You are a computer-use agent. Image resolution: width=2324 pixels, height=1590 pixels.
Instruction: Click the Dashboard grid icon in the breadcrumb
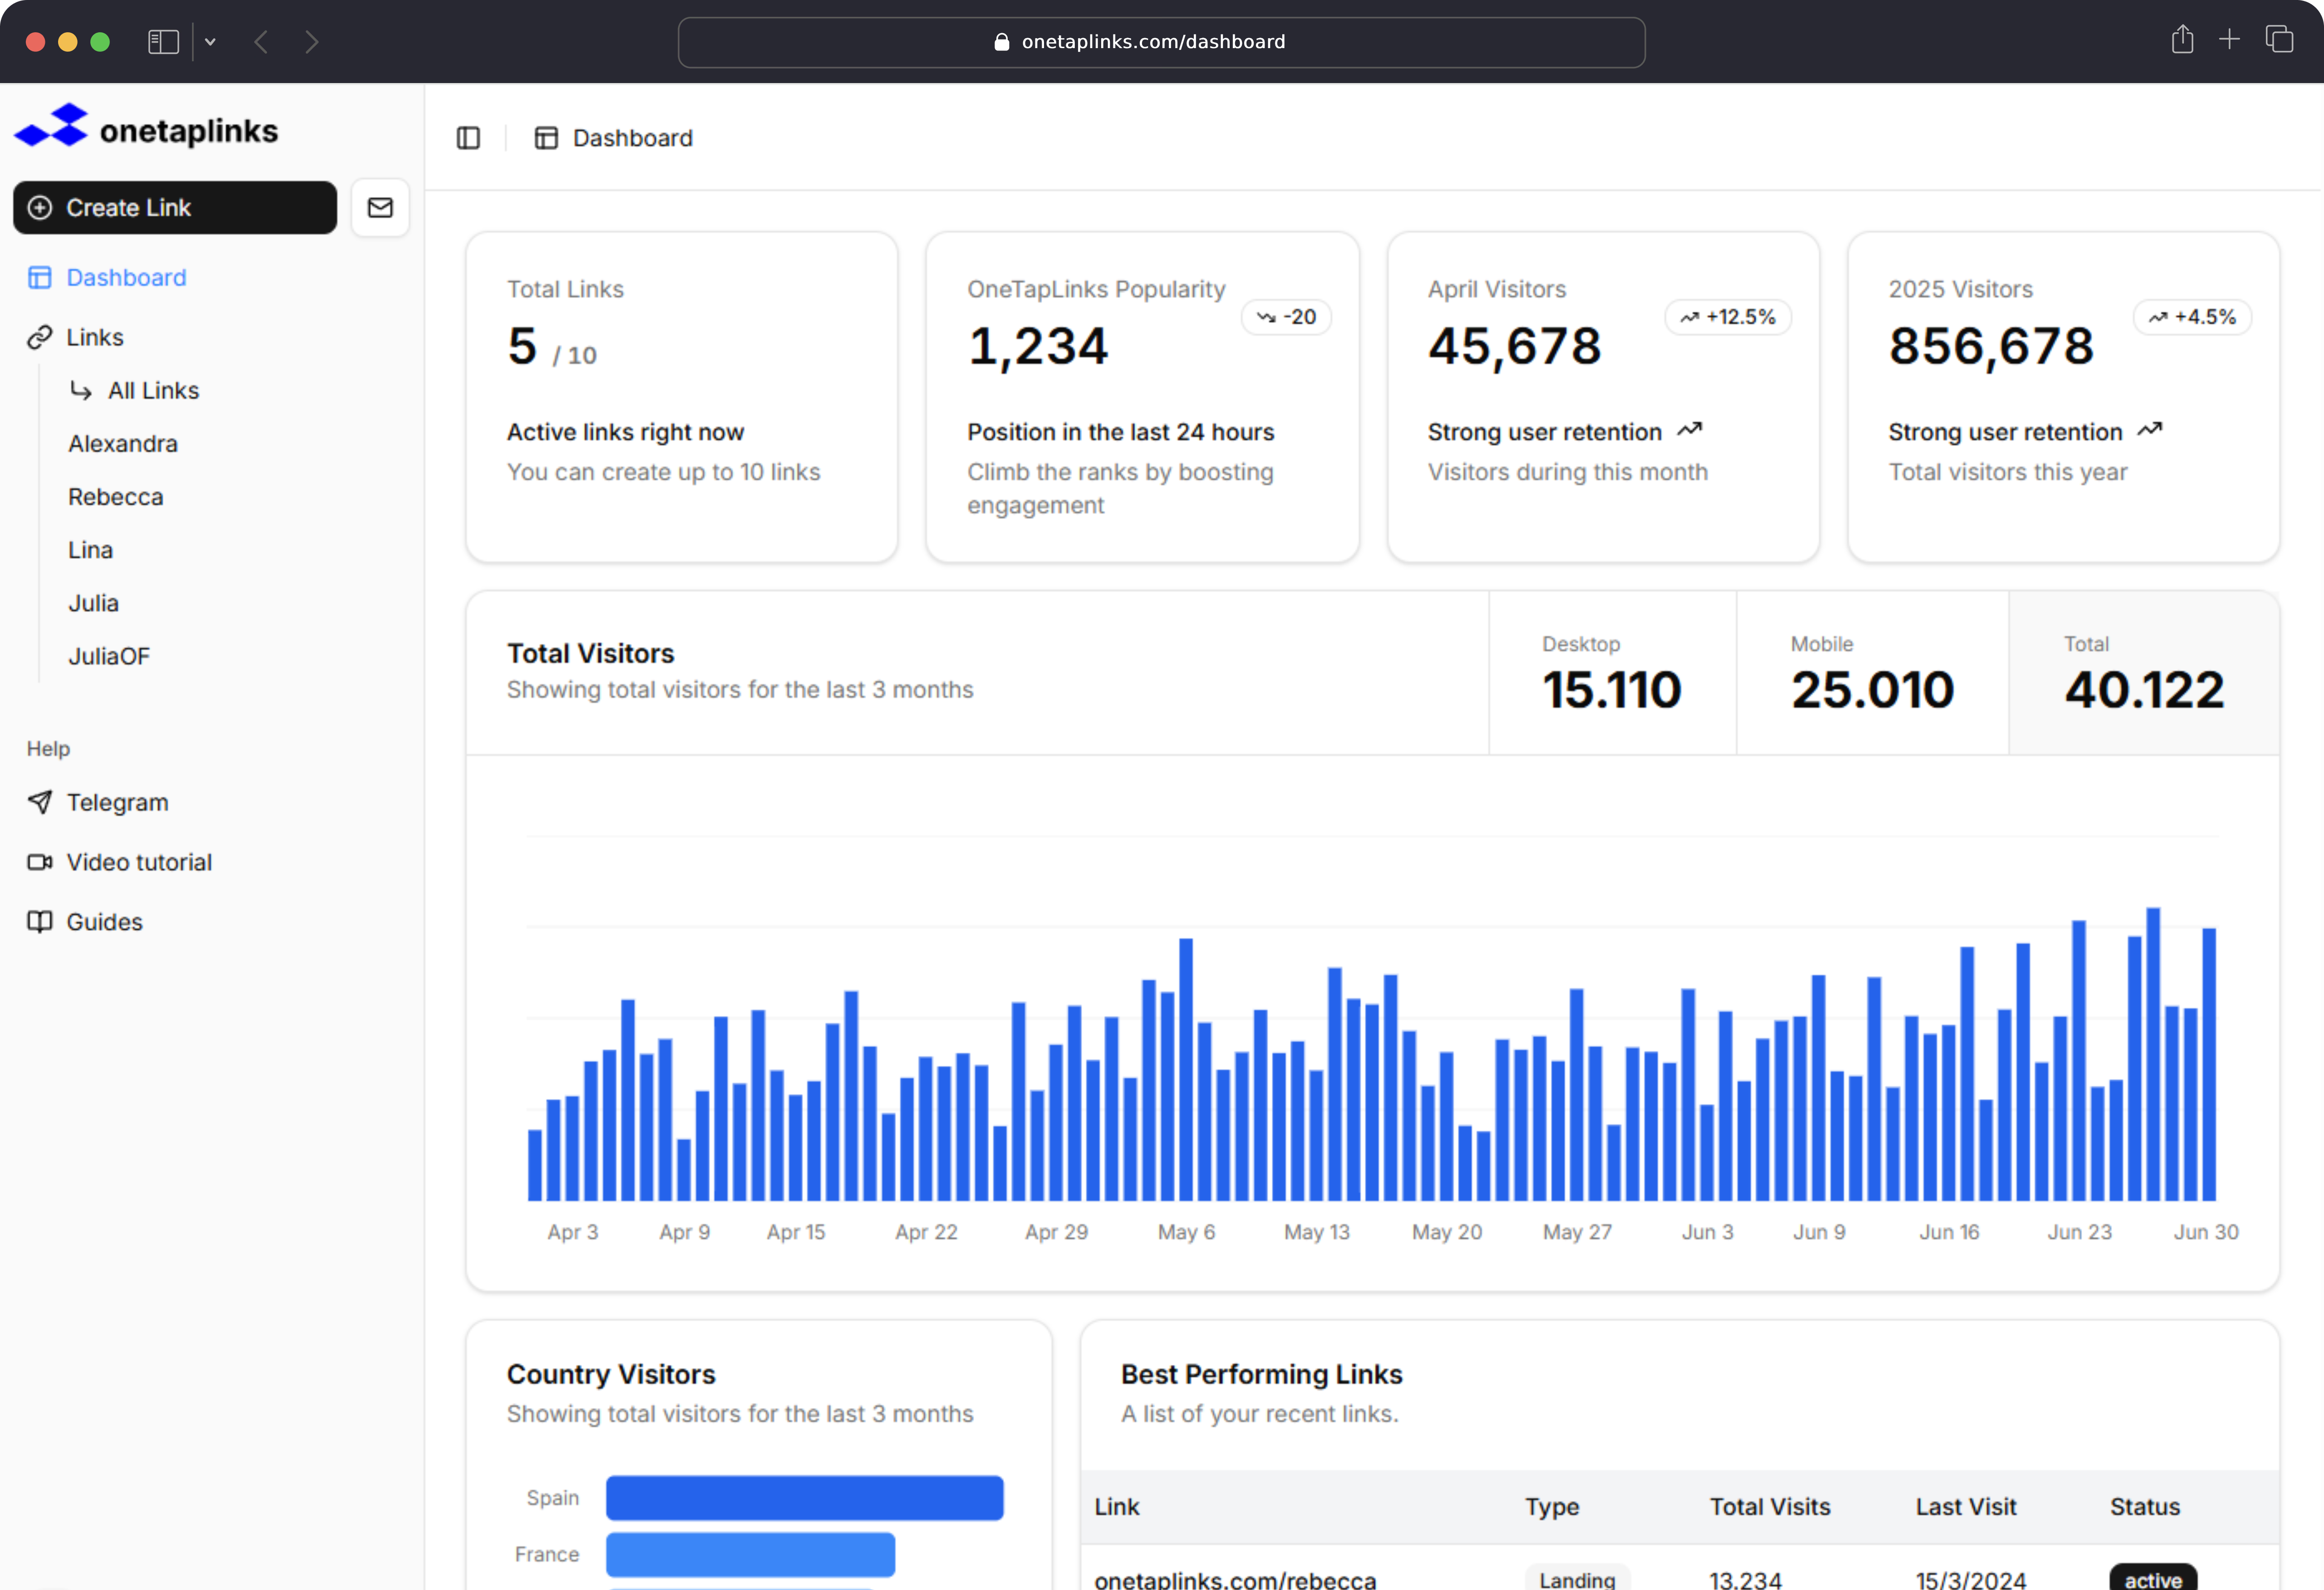point(546,137)
